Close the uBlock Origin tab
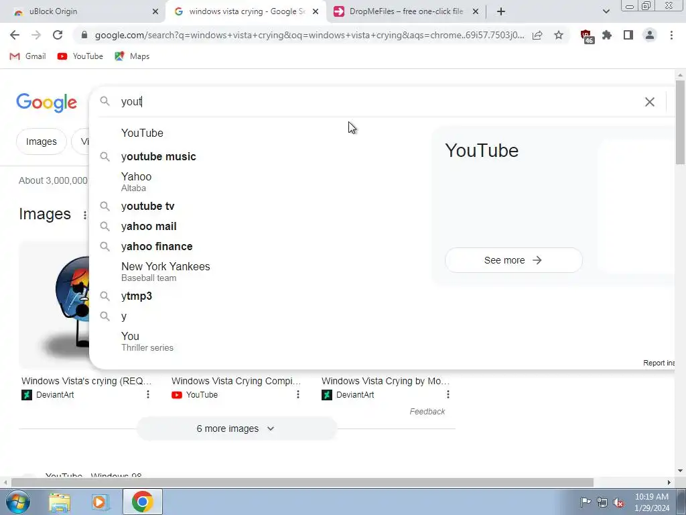This screenshot has height=515, width=686. coord(155,11)
